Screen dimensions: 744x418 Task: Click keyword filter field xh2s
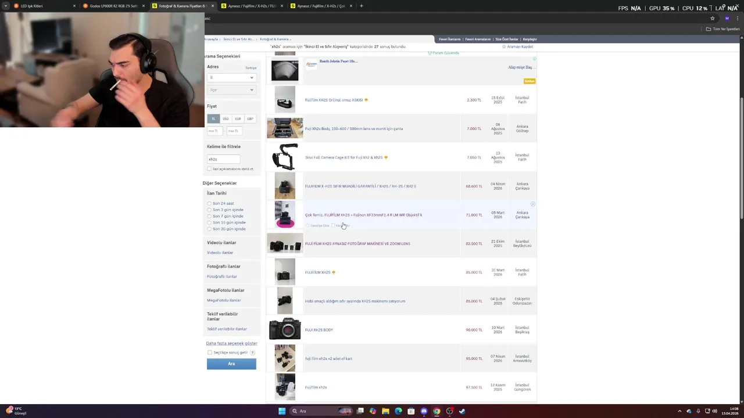point(223,159)
